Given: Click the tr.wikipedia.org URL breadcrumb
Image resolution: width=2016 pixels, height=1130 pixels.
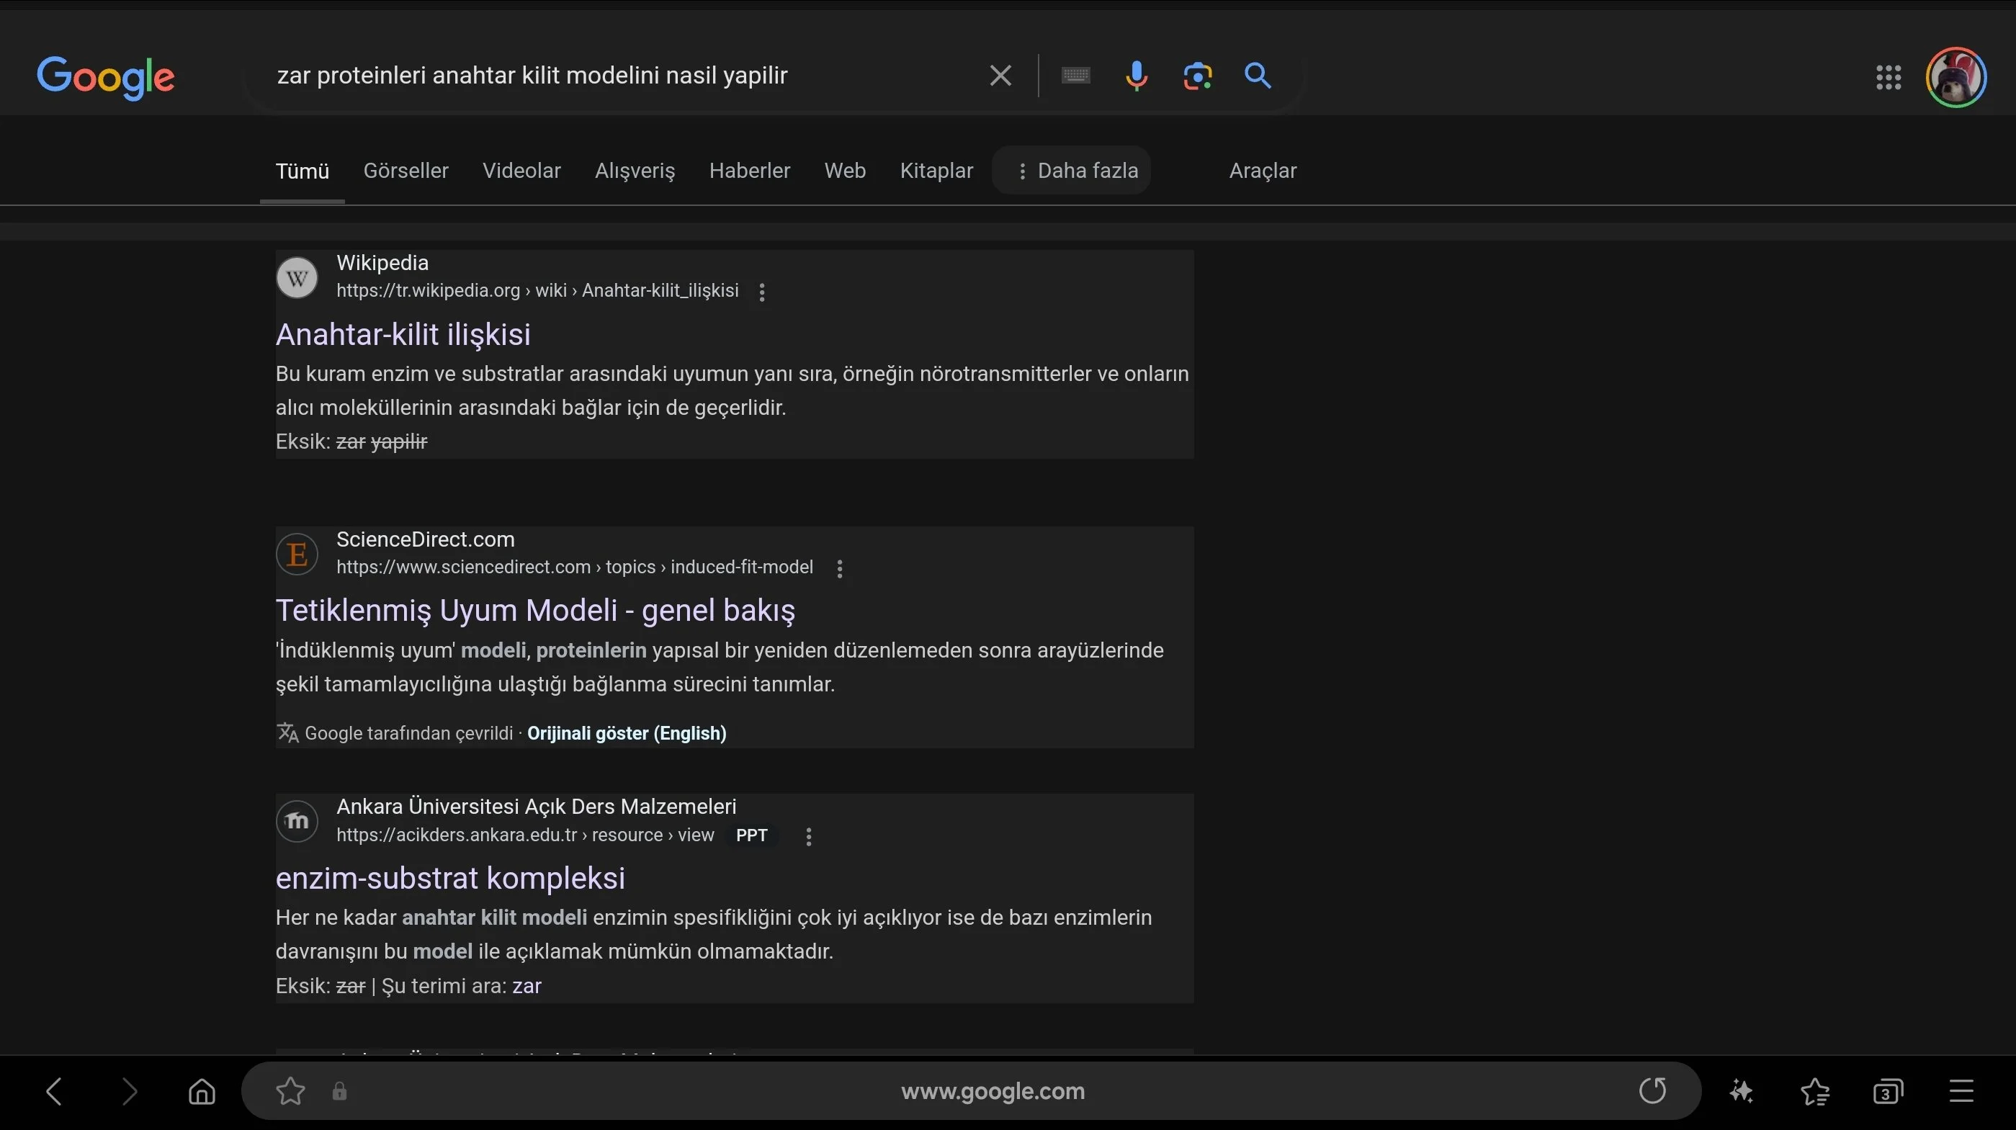Looking at the screenshot, I should click(537, 290).
